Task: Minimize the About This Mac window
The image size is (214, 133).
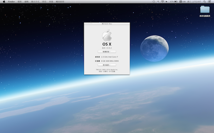Action: [x=88, y=24]
